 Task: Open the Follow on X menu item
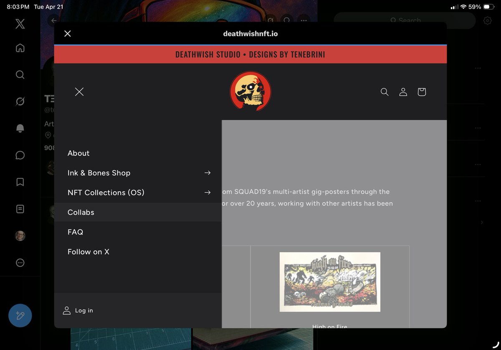tap(89, 252)
